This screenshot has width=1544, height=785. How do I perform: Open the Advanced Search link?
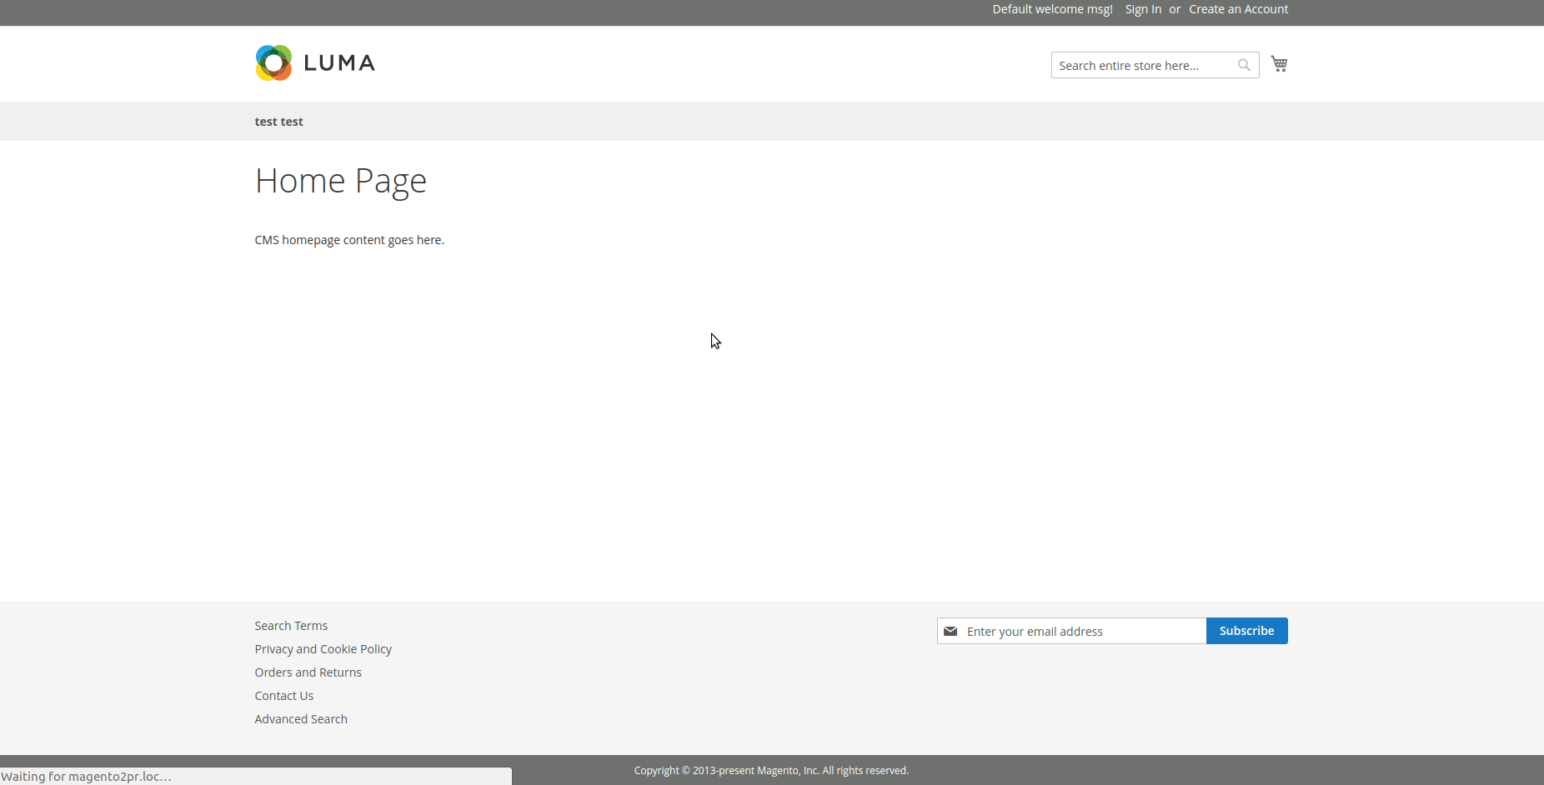pyautogui.click(x=301, y=719)
